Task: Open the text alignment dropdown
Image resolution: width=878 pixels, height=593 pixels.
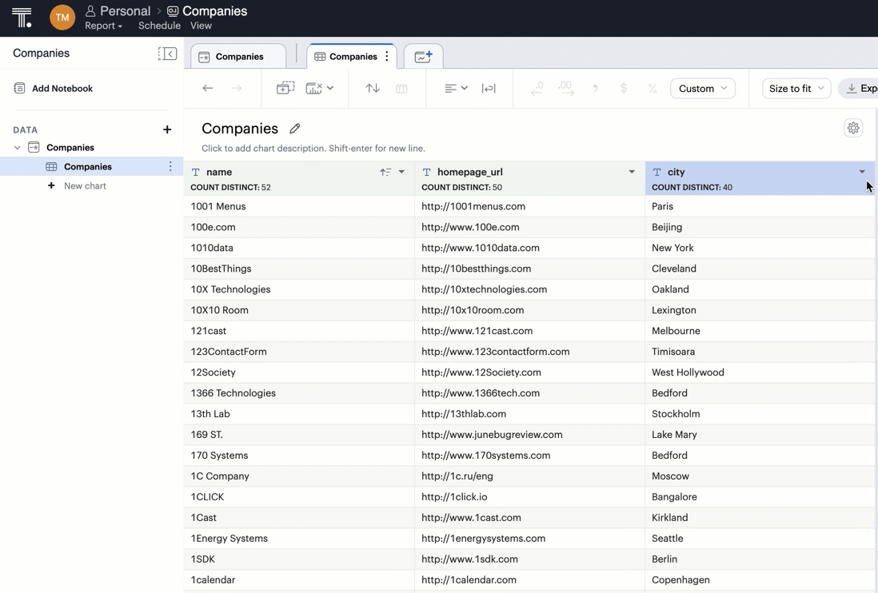Action: click(456, 89)
